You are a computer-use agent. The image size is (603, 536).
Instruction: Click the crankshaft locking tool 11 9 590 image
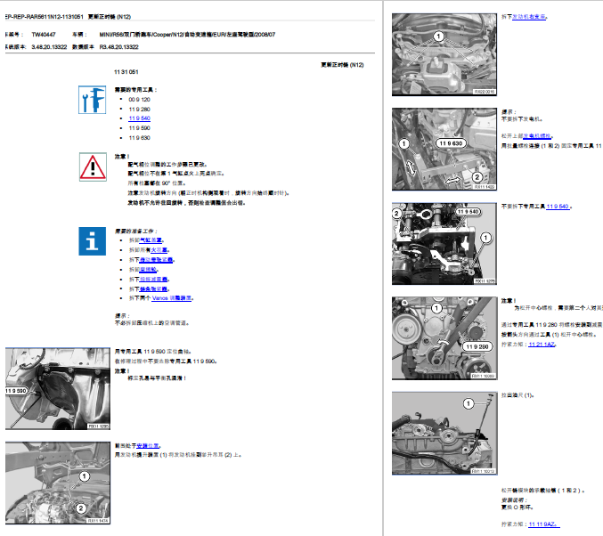pos(58,388)
